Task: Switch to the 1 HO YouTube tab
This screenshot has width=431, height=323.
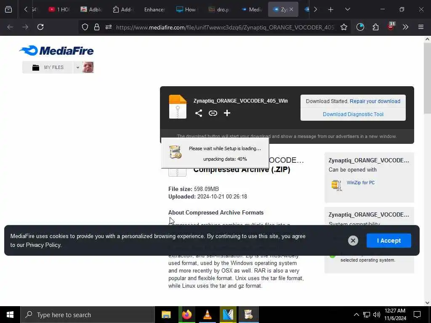Action: [59, 10]
